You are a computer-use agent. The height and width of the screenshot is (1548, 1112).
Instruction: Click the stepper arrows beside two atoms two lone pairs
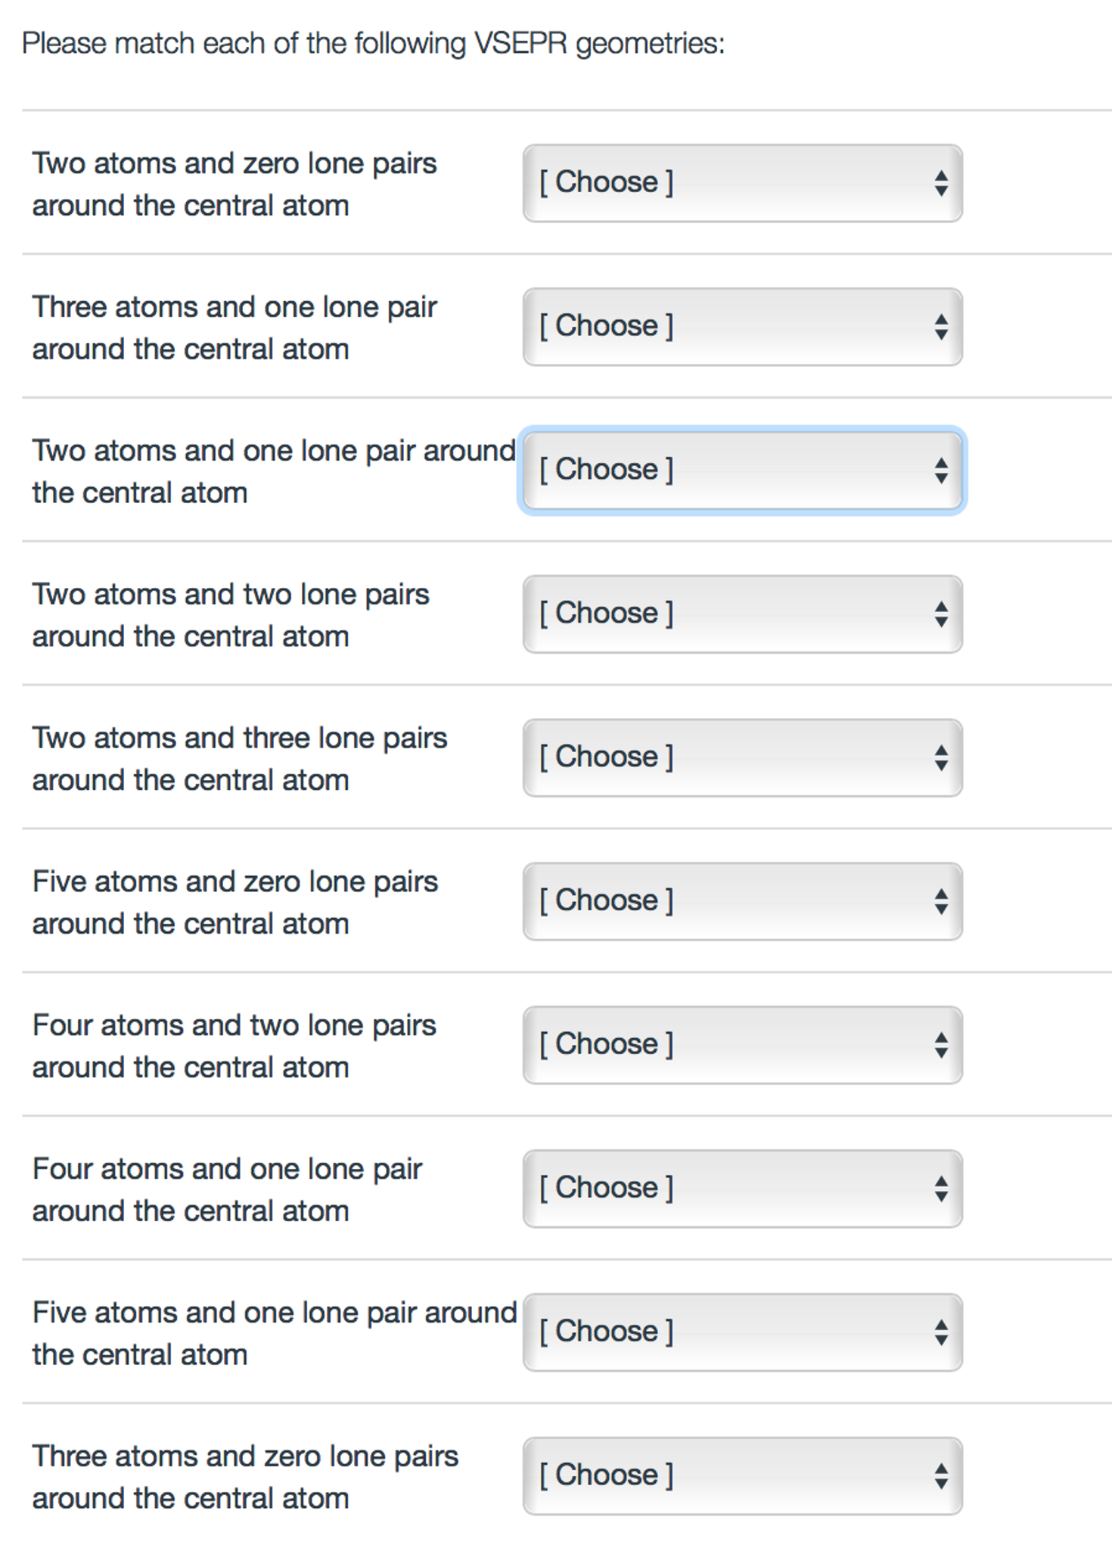tap(940, 613)
